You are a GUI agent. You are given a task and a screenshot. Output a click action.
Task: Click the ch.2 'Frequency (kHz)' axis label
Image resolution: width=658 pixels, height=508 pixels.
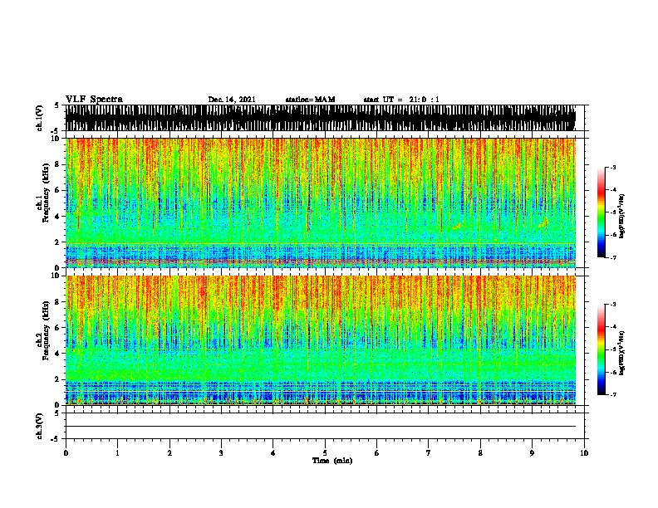point(46,330)
